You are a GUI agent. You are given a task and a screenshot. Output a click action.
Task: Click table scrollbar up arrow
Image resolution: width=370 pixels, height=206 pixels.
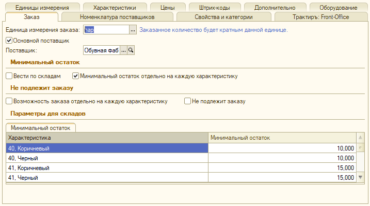(x=360, y=138)
